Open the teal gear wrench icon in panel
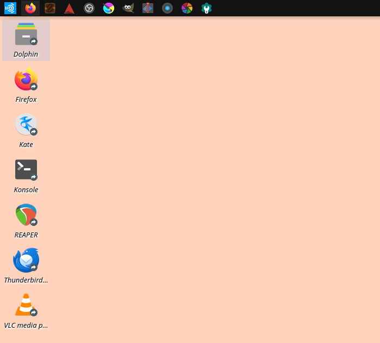Viewport: 380px width, 343px height. pos(207,8)
